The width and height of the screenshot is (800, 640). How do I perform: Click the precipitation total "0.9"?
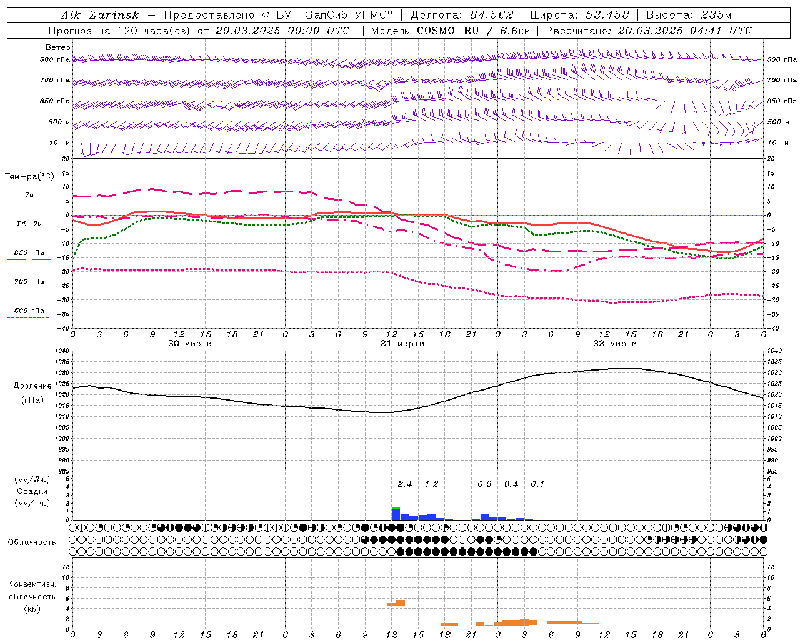coord(484,484)
